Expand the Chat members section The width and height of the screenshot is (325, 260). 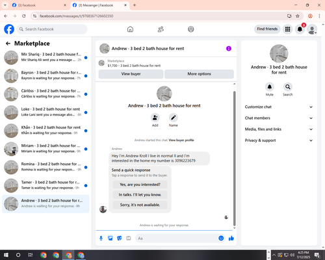coord(279,118)
